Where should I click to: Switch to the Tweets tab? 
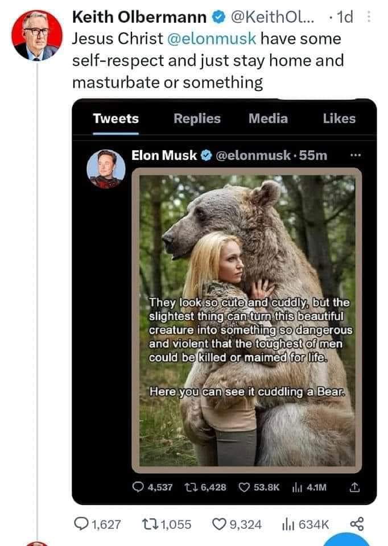[115, 118]
